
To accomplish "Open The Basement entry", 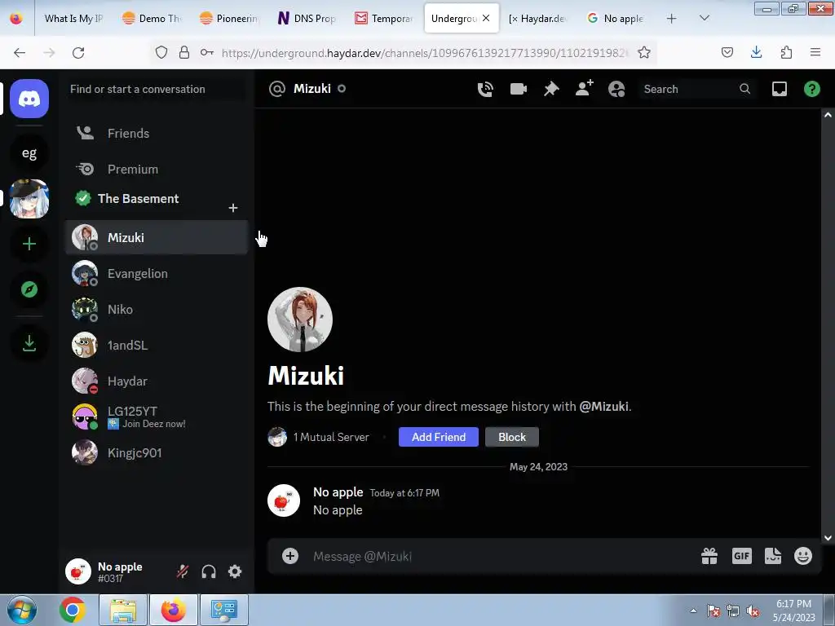I will (139, 199).
